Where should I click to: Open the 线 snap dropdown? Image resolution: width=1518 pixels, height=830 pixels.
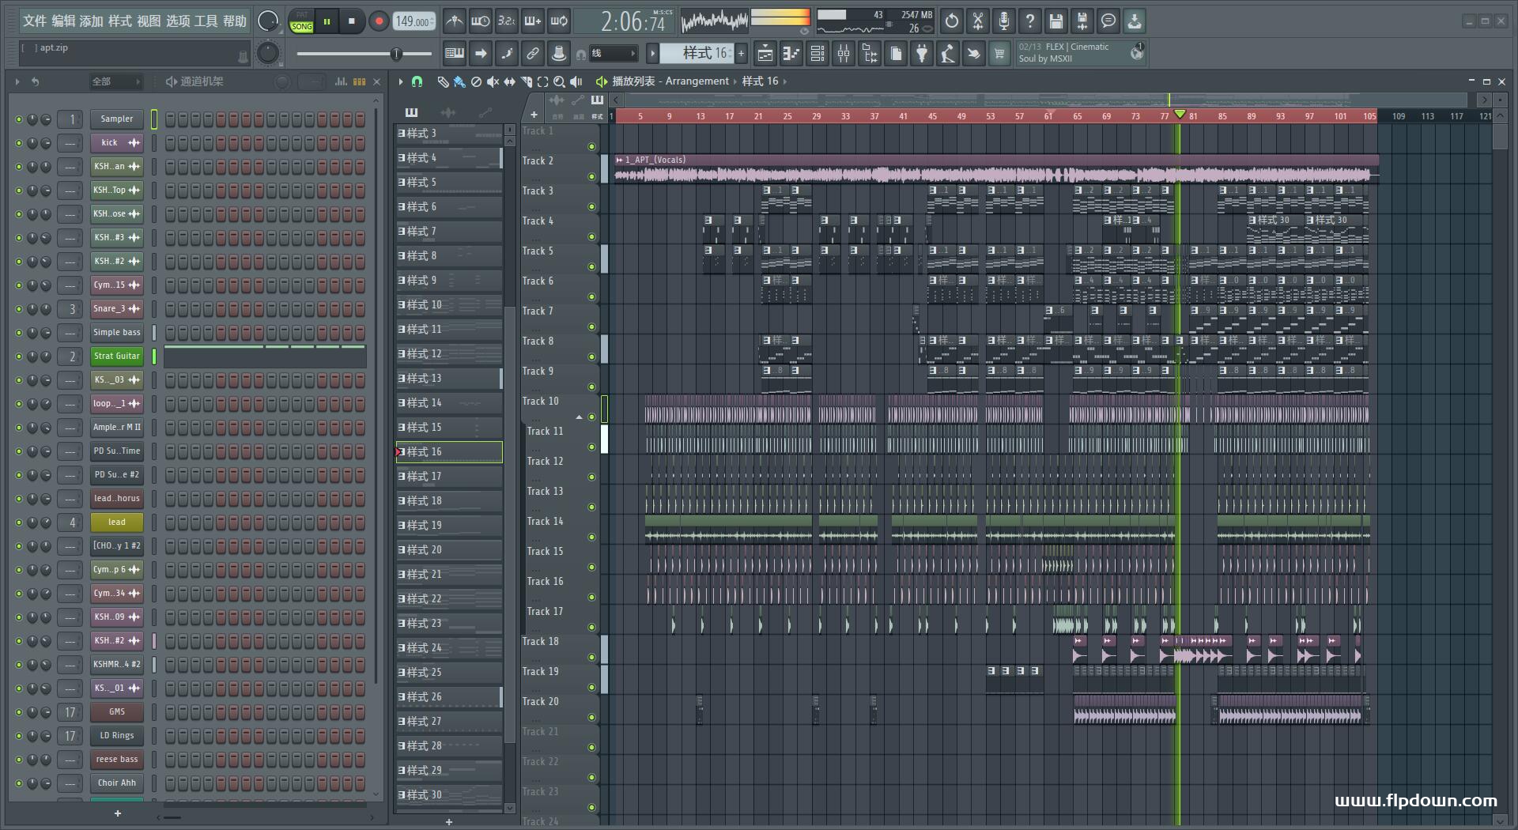614,54
